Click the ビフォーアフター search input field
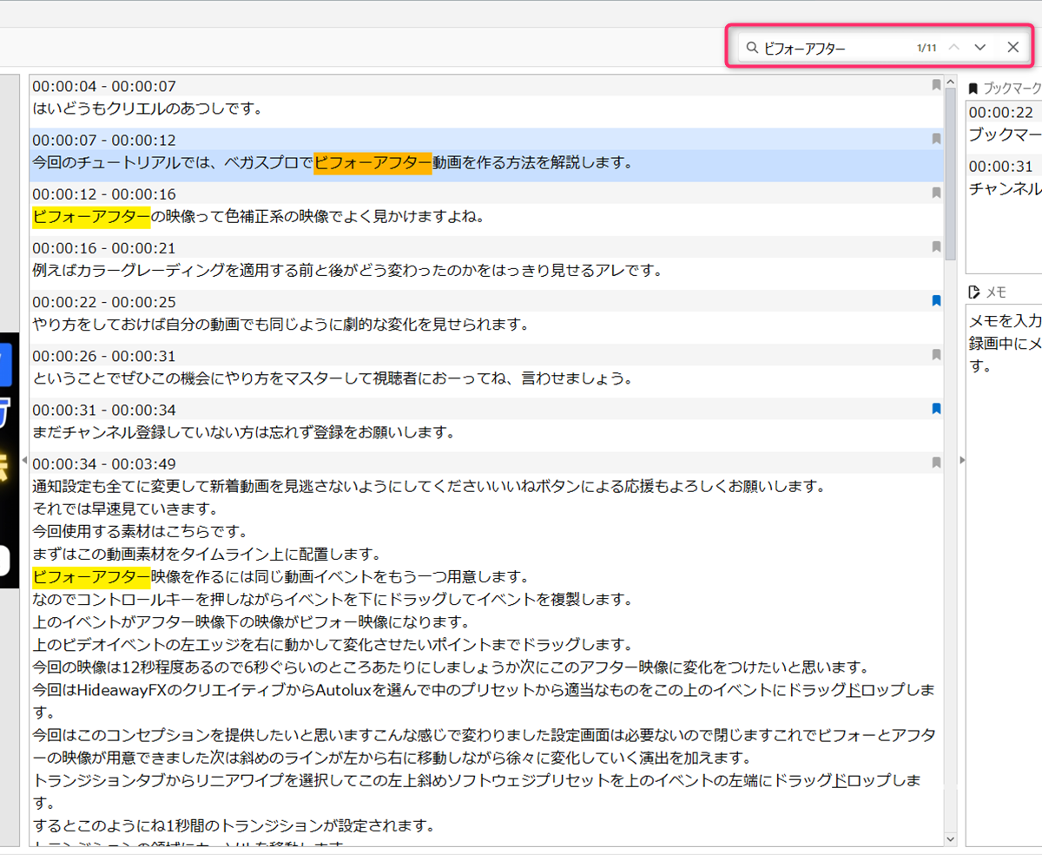The width and height of the screenshot is (1042, 867). 834,48
